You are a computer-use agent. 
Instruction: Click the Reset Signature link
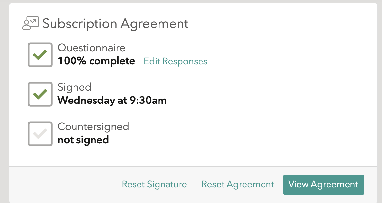[155, 184]
